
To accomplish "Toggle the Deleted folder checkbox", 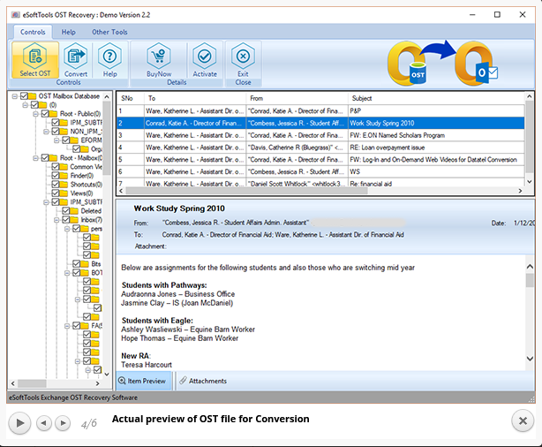I will coord(66,211).
